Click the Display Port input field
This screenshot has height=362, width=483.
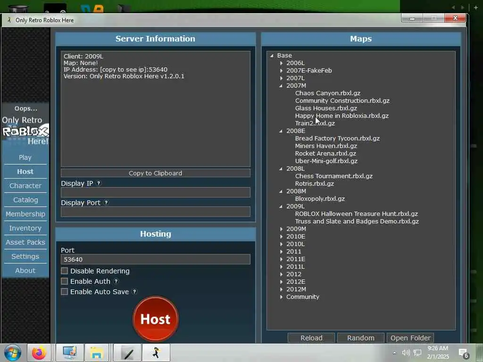click(x=156, y=212)
